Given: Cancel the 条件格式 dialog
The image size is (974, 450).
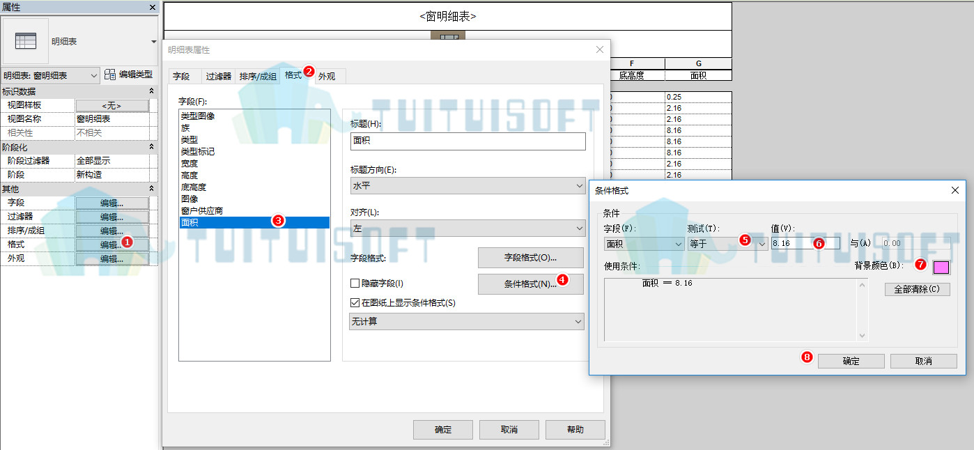Looking at the screenshot, I should coord(923,362).
